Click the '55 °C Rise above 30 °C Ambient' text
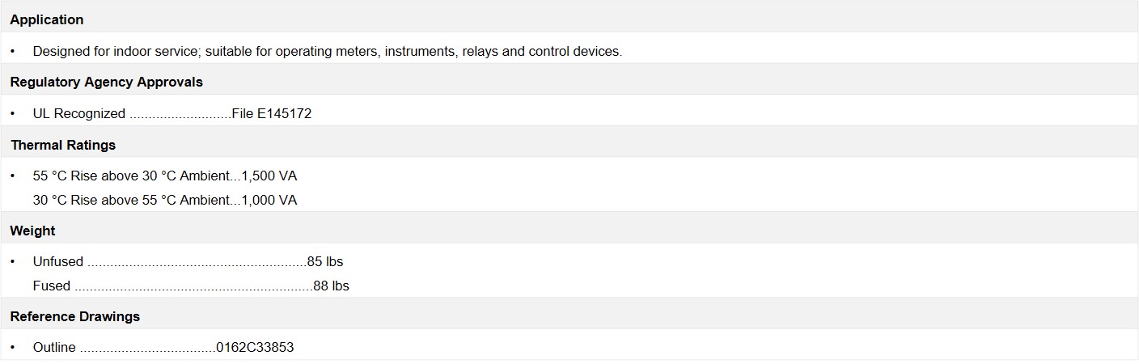1139x364 pixels. [x=132, y=176]
